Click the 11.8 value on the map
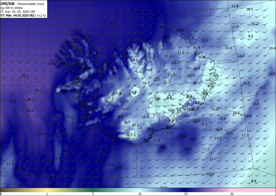This screenshot has height=196, width=276. pyautogui.click(x=235, y=6)
